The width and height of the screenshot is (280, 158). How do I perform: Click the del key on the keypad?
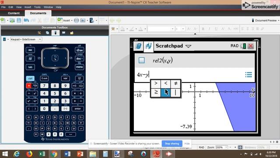coord(80,79)
